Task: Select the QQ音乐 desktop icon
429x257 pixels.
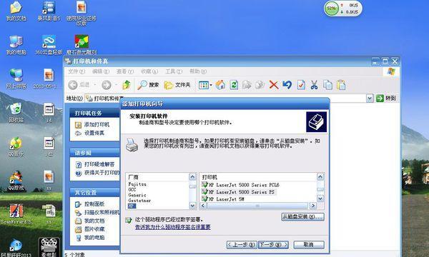Action: (x=16, y=146)
